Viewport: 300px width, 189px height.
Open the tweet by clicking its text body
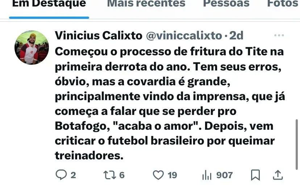coord(170,103)
